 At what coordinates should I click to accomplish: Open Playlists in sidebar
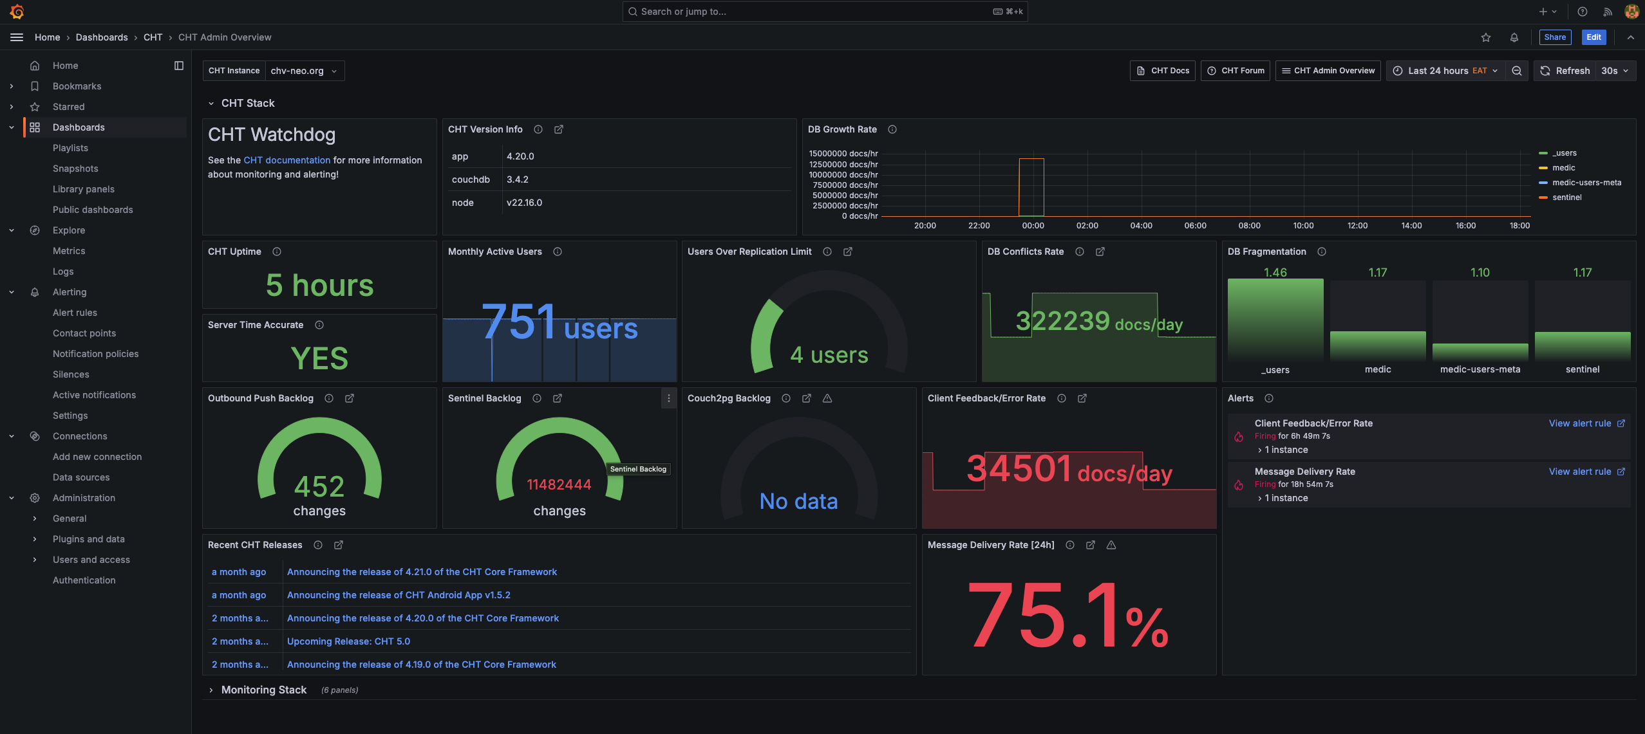(x=70, y=148)
